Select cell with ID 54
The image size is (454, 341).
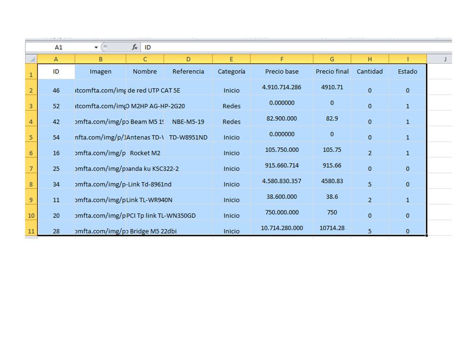tap(56, 134)
